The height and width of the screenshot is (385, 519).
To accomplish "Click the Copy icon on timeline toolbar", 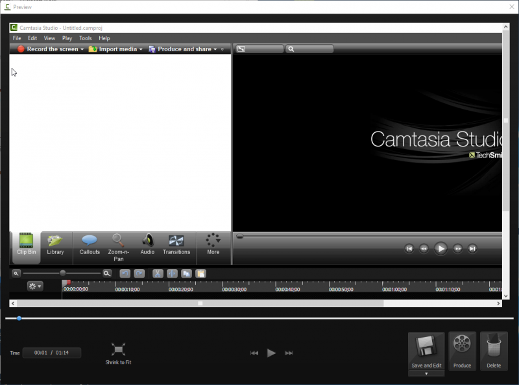I will [186, 274].
